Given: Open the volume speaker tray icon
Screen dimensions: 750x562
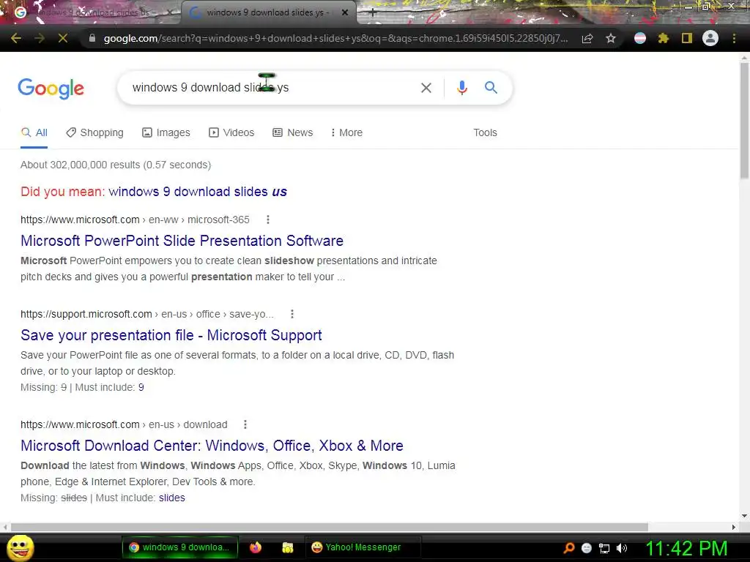Looking at the screenshot, I should 622,548.
